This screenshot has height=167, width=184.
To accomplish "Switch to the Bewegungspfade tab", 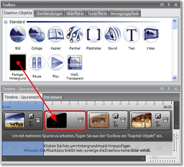I will pos(125,13).
